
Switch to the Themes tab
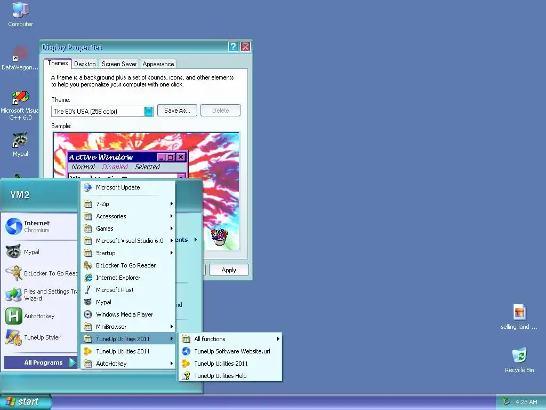[x=58, y=63]
